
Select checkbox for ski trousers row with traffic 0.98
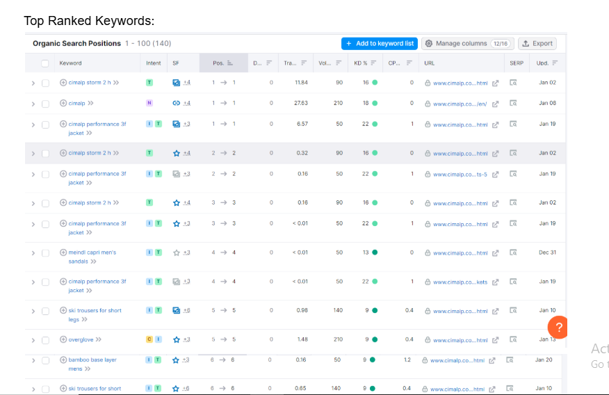pyautogui.click(x=45, y=311)
